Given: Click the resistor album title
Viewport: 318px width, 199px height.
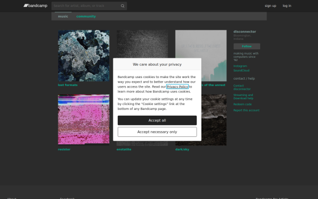Looking at the screenshot, I should [x=64, y=149].
